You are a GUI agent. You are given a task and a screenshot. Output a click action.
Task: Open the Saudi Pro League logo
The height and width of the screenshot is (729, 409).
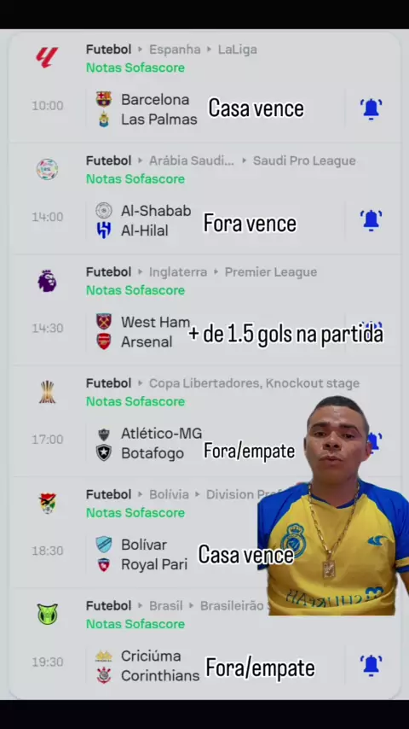(x=48, y=169)
